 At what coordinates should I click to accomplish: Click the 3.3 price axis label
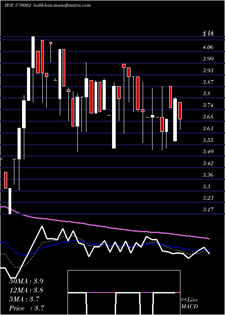[207, 186]
